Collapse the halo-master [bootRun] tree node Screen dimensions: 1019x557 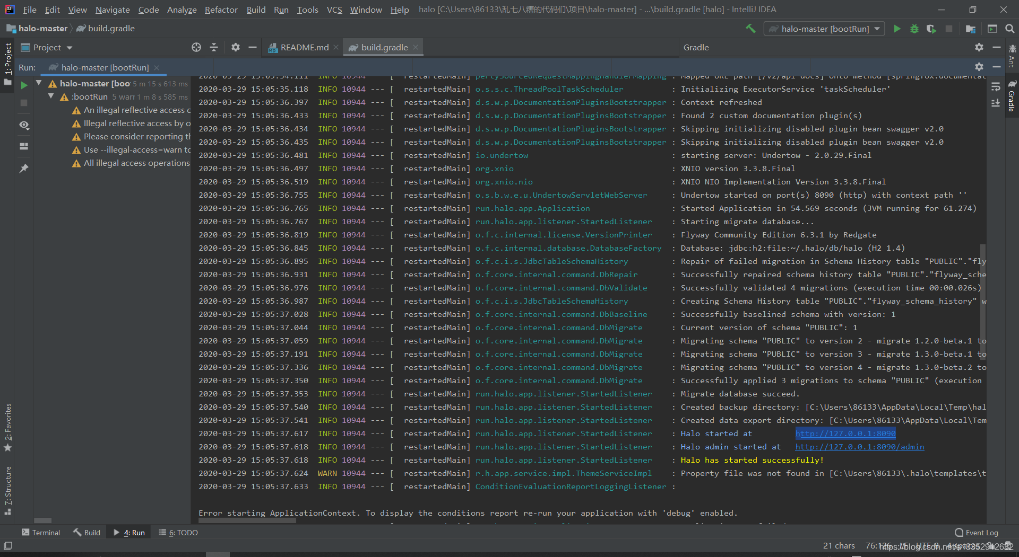39,83
